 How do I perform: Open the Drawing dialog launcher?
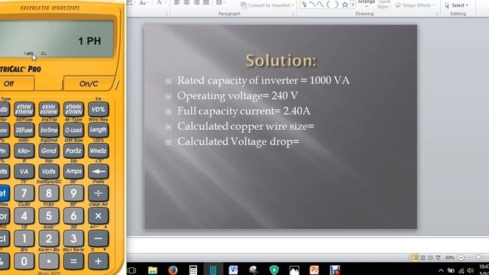coord(436,15)
